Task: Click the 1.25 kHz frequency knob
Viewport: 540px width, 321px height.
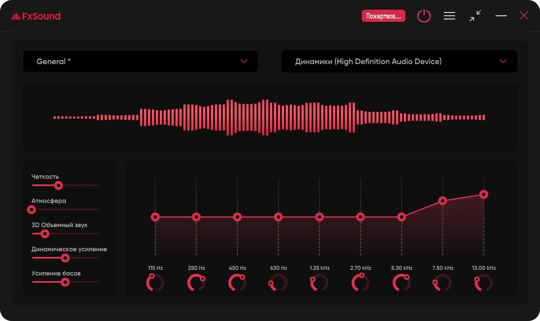Action: pos(319,283)
